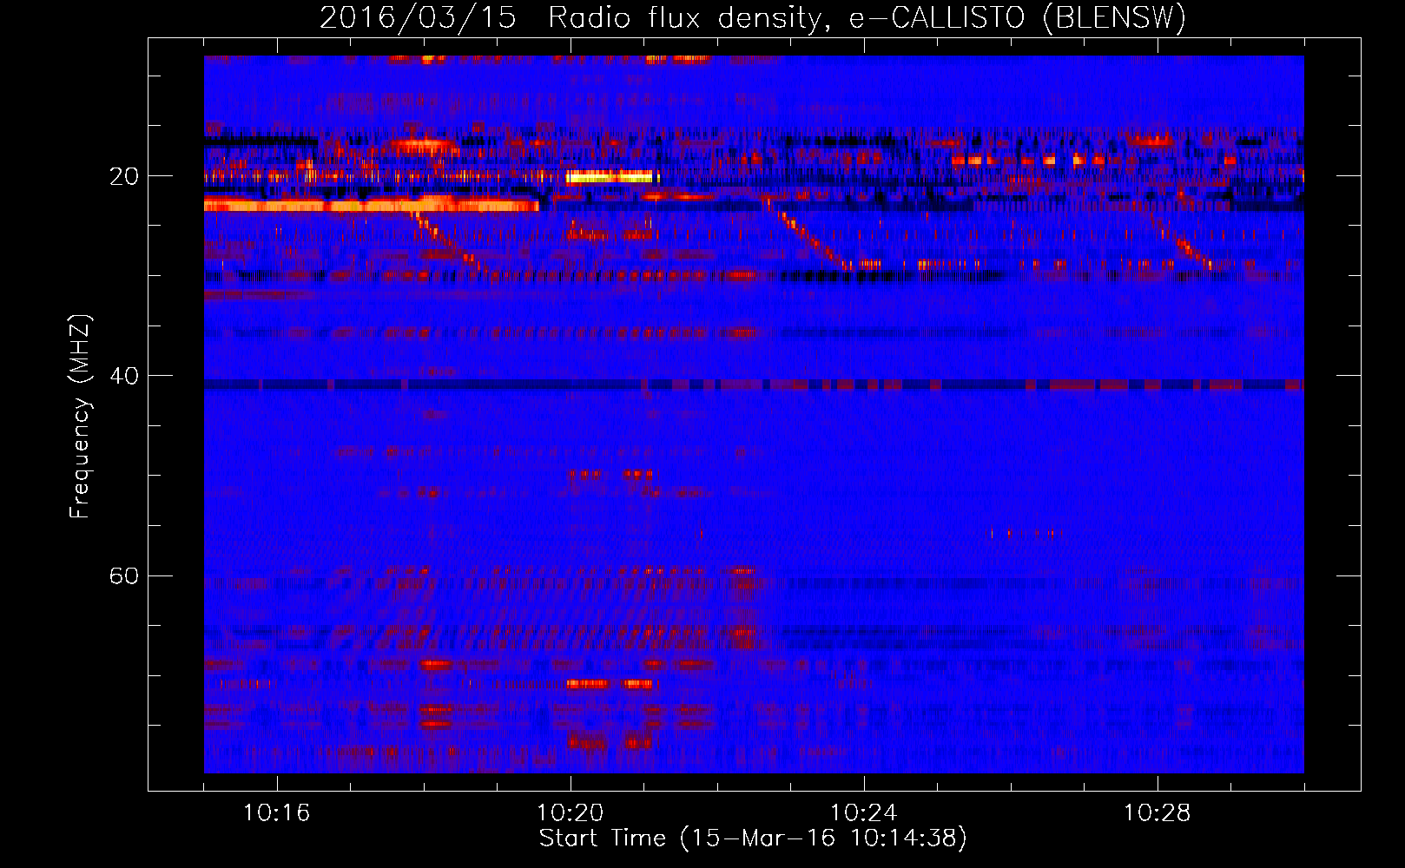This screenshot has width=1405, height=868.
Task: Click the 10:16 time tick label
Action: (277, 813)
